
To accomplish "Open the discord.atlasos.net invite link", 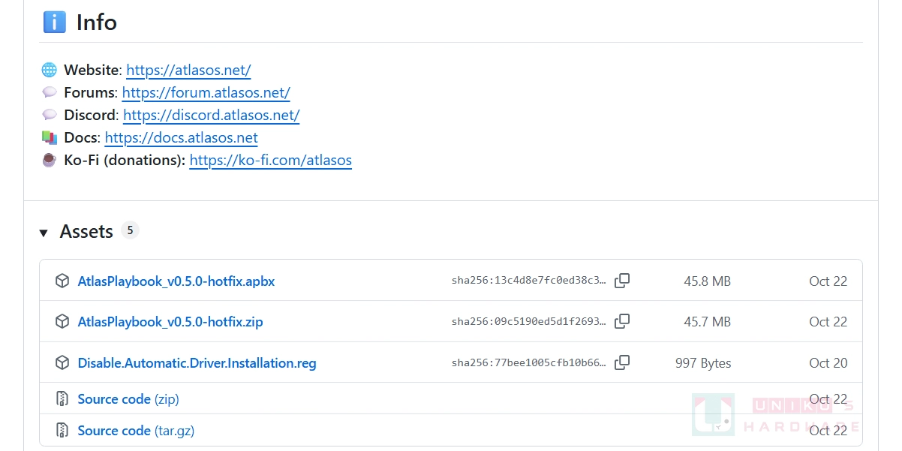I will click(x=211, y=116).
